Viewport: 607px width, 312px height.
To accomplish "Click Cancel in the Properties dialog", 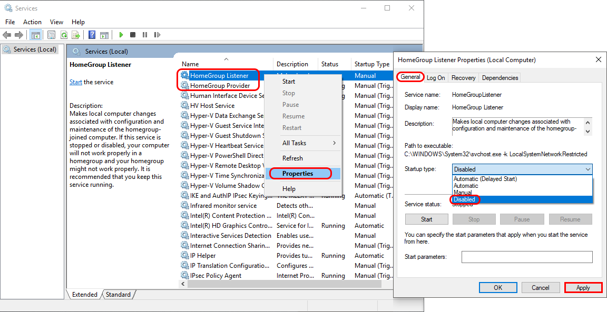I will click(541, 288).
